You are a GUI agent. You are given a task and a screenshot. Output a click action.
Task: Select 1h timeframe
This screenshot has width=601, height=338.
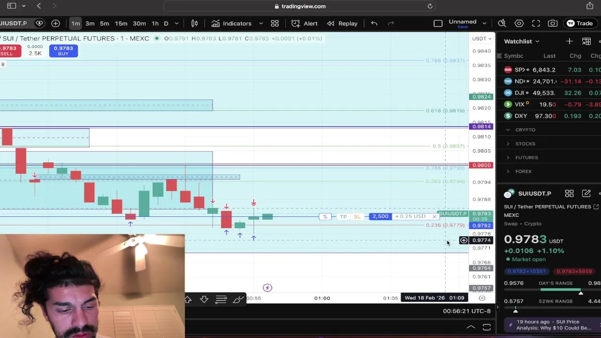[x=155, y=23]
